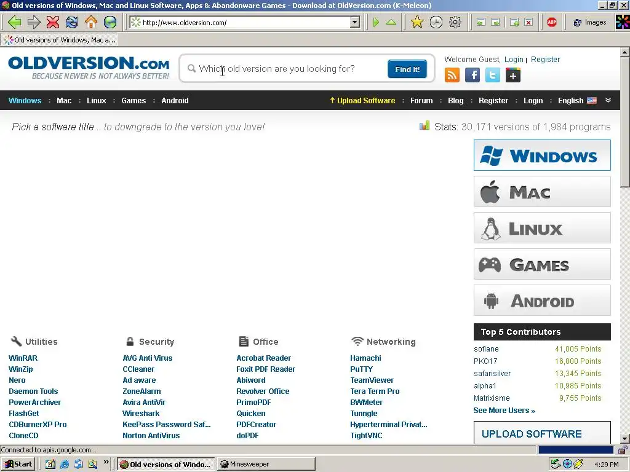The width and height of the screenshot is (630, 472).
Task: Click the OldVersion.com logo
Action: tap(89, 68)
